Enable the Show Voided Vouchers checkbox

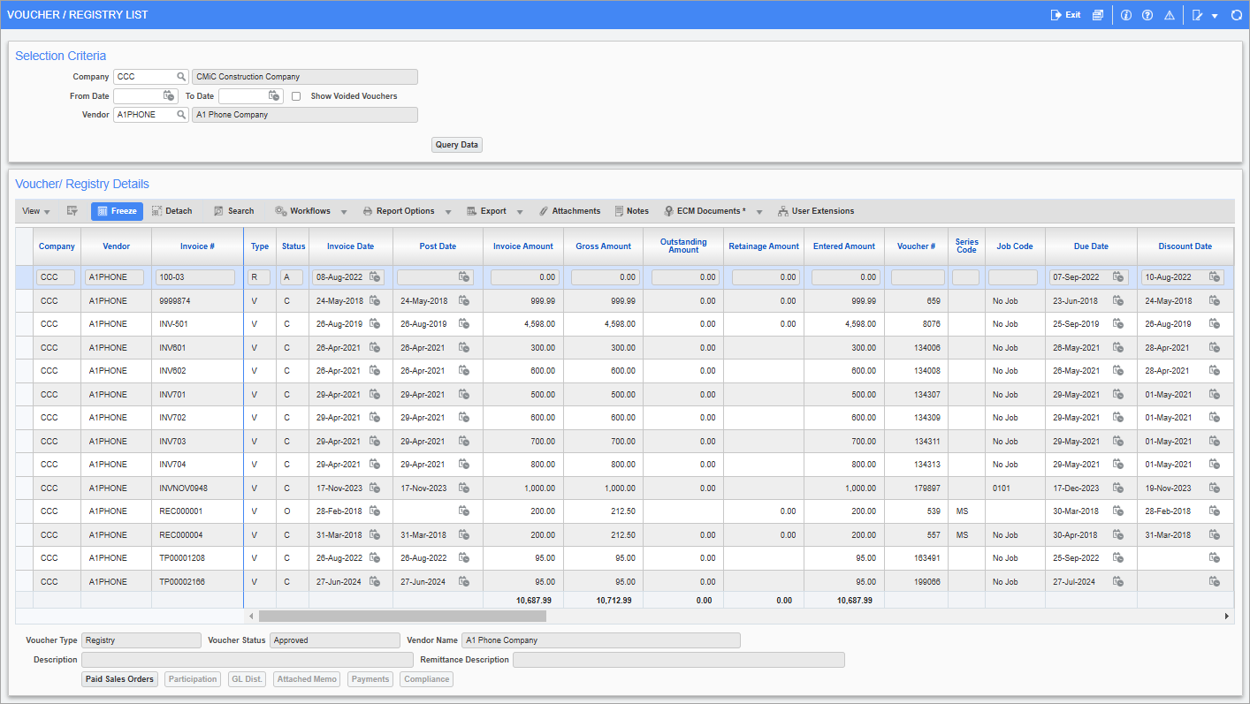coord(296,95)
